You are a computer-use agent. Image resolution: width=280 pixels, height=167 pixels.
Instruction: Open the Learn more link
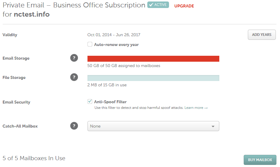pos(194,108)
